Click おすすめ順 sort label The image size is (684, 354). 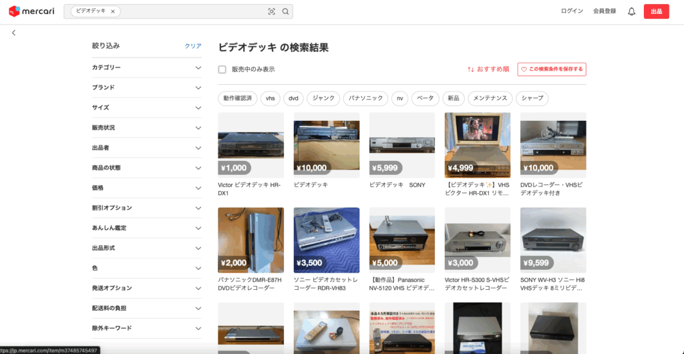[x=493, y=69]
